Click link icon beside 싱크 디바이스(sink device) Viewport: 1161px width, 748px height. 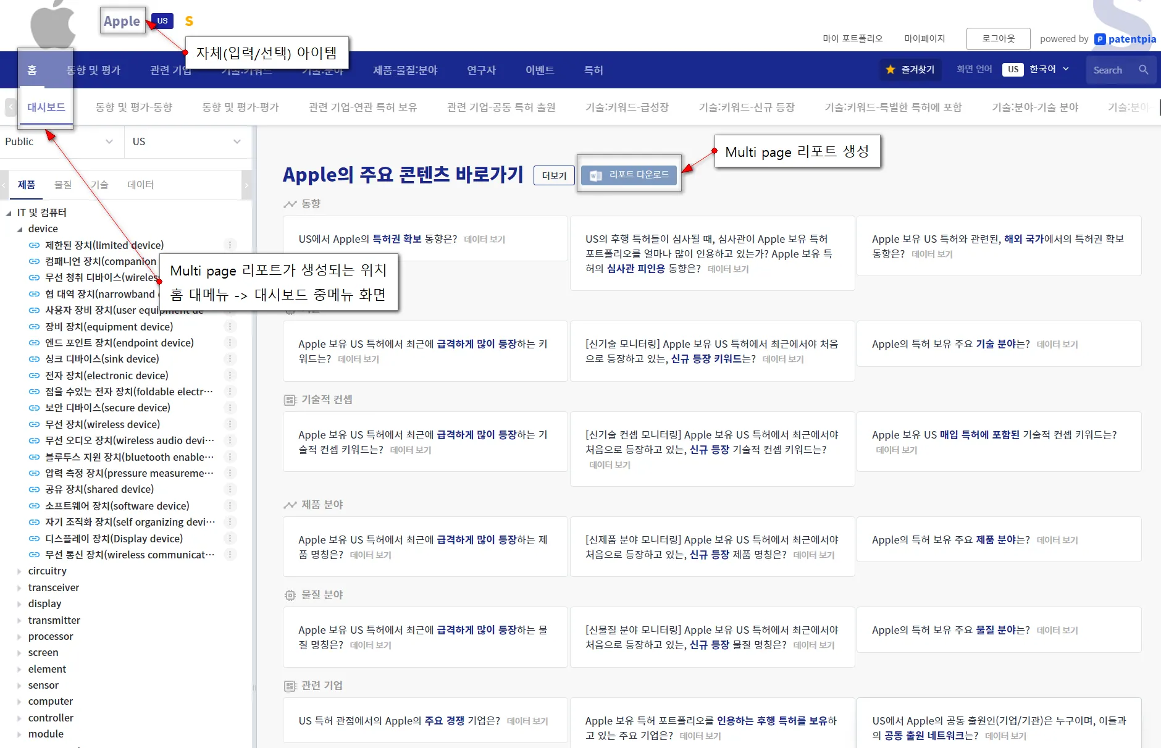[35, 359]
